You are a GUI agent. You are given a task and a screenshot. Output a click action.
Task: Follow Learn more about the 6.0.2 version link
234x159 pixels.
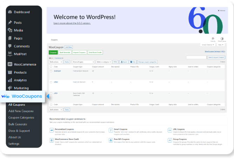tap(72, 23)
